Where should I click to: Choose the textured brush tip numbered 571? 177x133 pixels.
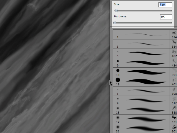point(173,119)
